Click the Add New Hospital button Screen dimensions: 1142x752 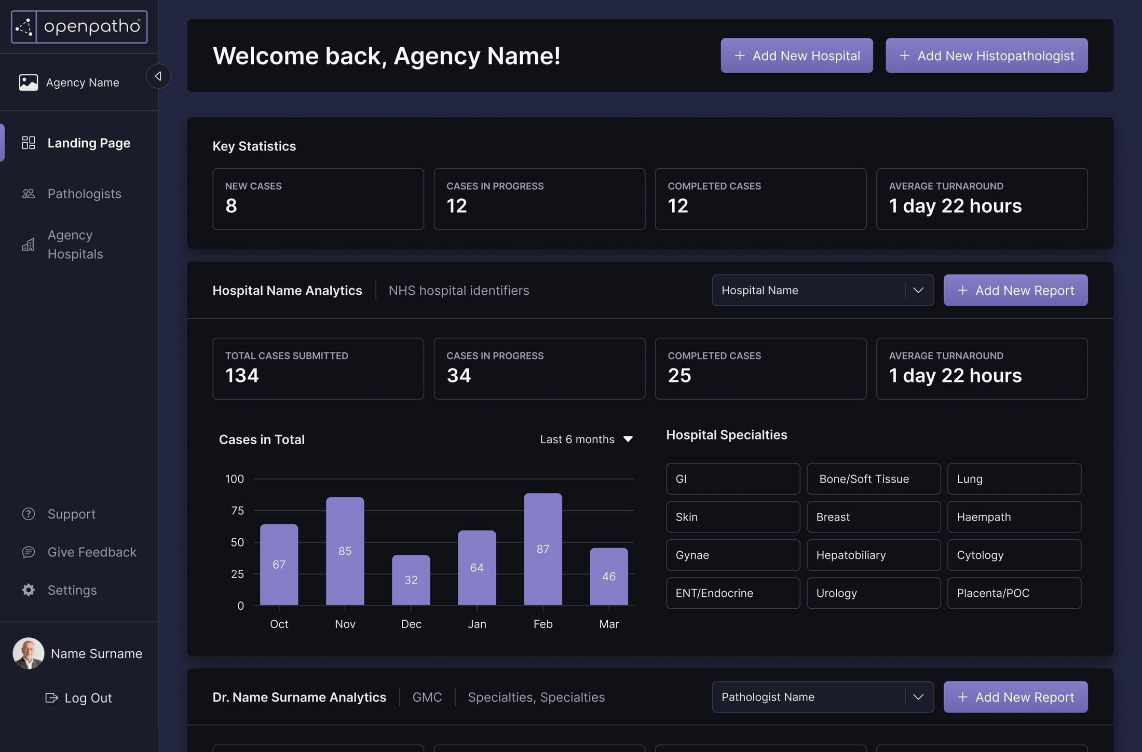pos(796,55)
